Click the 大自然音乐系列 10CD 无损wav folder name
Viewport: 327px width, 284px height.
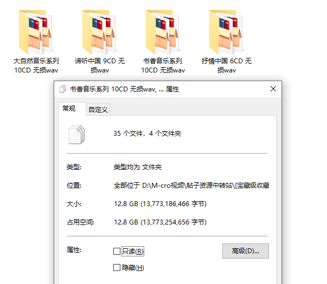(x=36, y=65)
